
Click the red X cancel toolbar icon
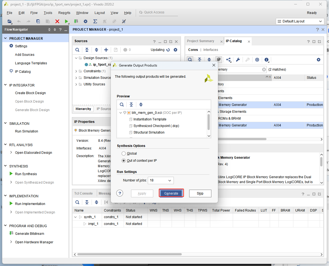pos(57,21)
